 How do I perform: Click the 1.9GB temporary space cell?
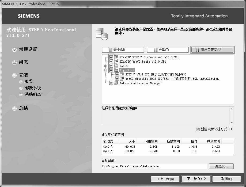(x=193, y=147)
